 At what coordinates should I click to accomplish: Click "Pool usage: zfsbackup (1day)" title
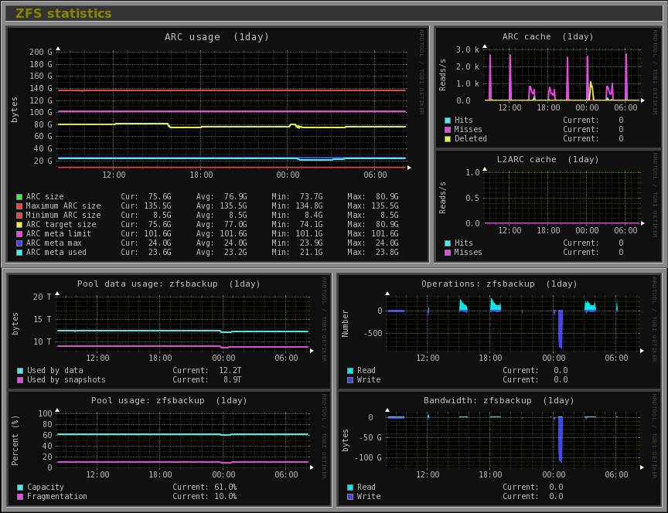(169, 401)
